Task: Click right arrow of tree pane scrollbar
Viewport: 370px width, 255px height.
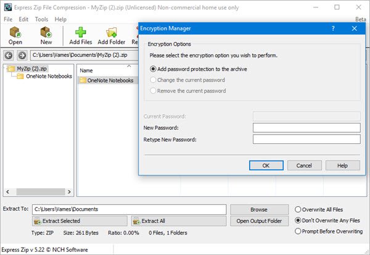Action: [69, 191]
